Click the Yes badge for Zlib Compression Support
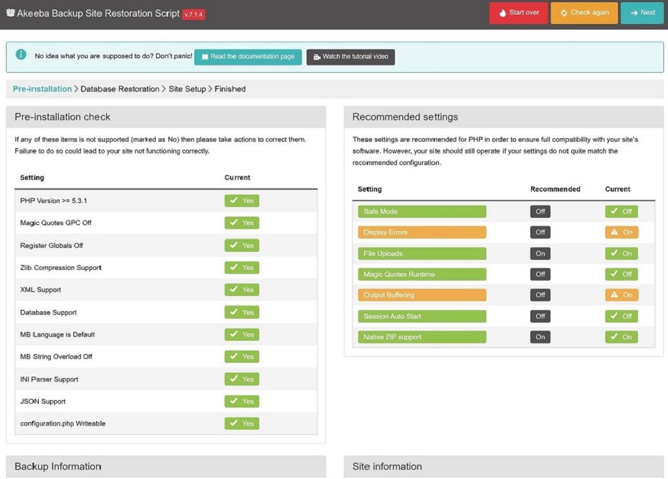668x479 pixels. tap(242, 268)
